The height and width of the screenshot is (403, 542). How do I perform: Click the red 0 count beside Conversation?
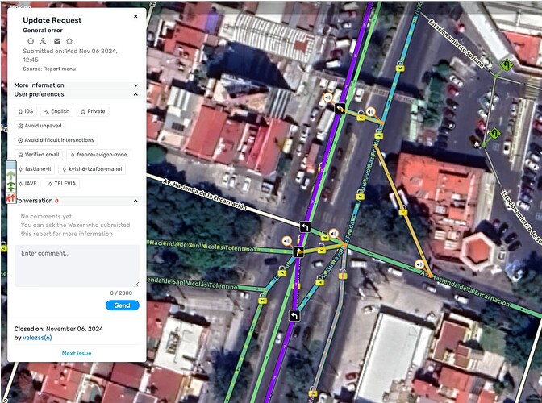pyautogui.click(x=56, y=201)
